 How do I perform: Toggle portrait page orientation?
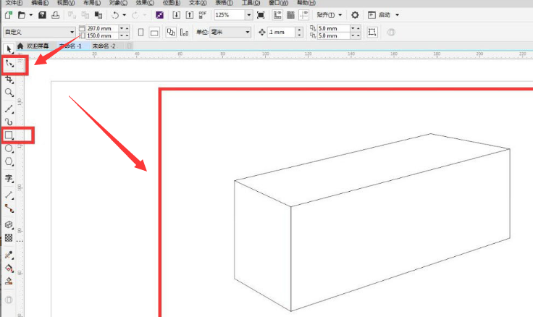[x=140, y=33]
